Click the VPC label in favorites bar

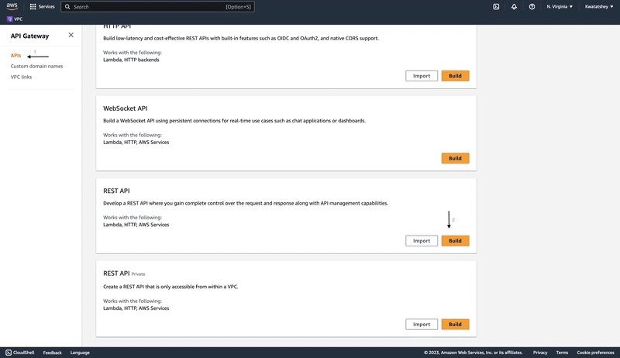18,19
